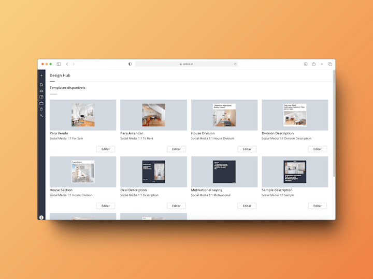
Task: Select the Design Hub page title
Action: (60, 75)
